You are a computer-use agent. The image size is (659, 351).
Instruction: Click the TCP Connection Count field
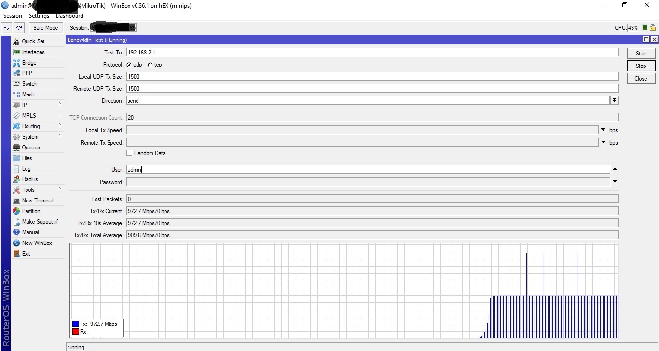point(372,118)
